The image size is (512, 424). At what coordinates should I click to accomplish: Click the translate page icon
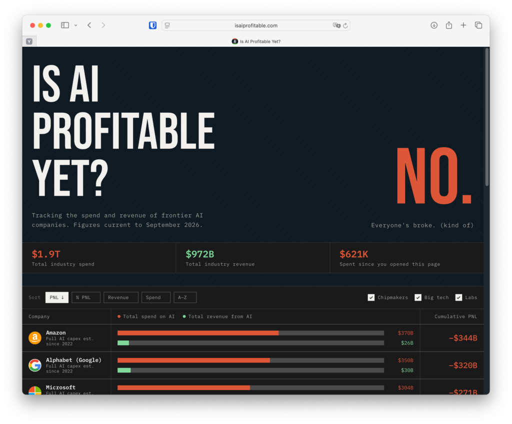(x=336, y=25)
